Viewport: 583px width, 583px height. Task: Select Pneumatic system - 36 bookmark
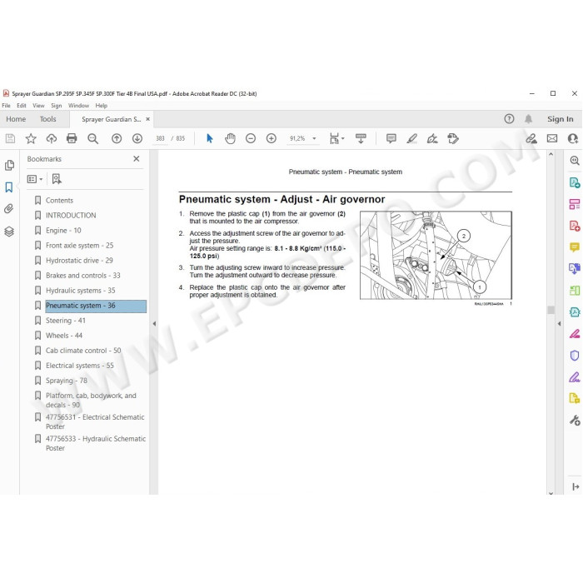coord(96,306)
